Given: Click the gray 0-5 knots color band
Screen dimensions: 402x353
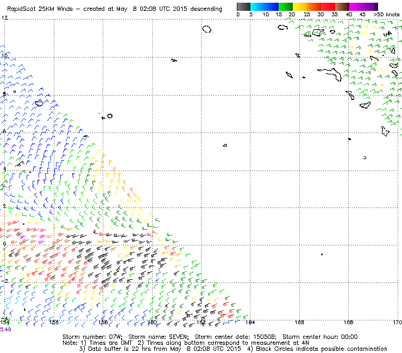Looking at the screenshot, I should [x=243, y=7].
